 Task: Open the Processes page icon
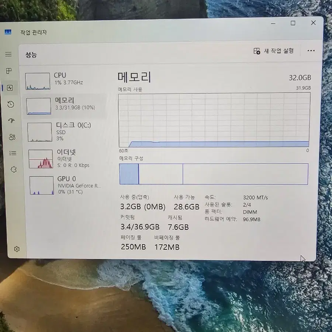click(x=9, y=71)
